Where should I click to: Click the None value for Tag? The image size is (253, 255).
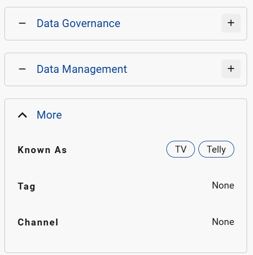coord(223,185)
